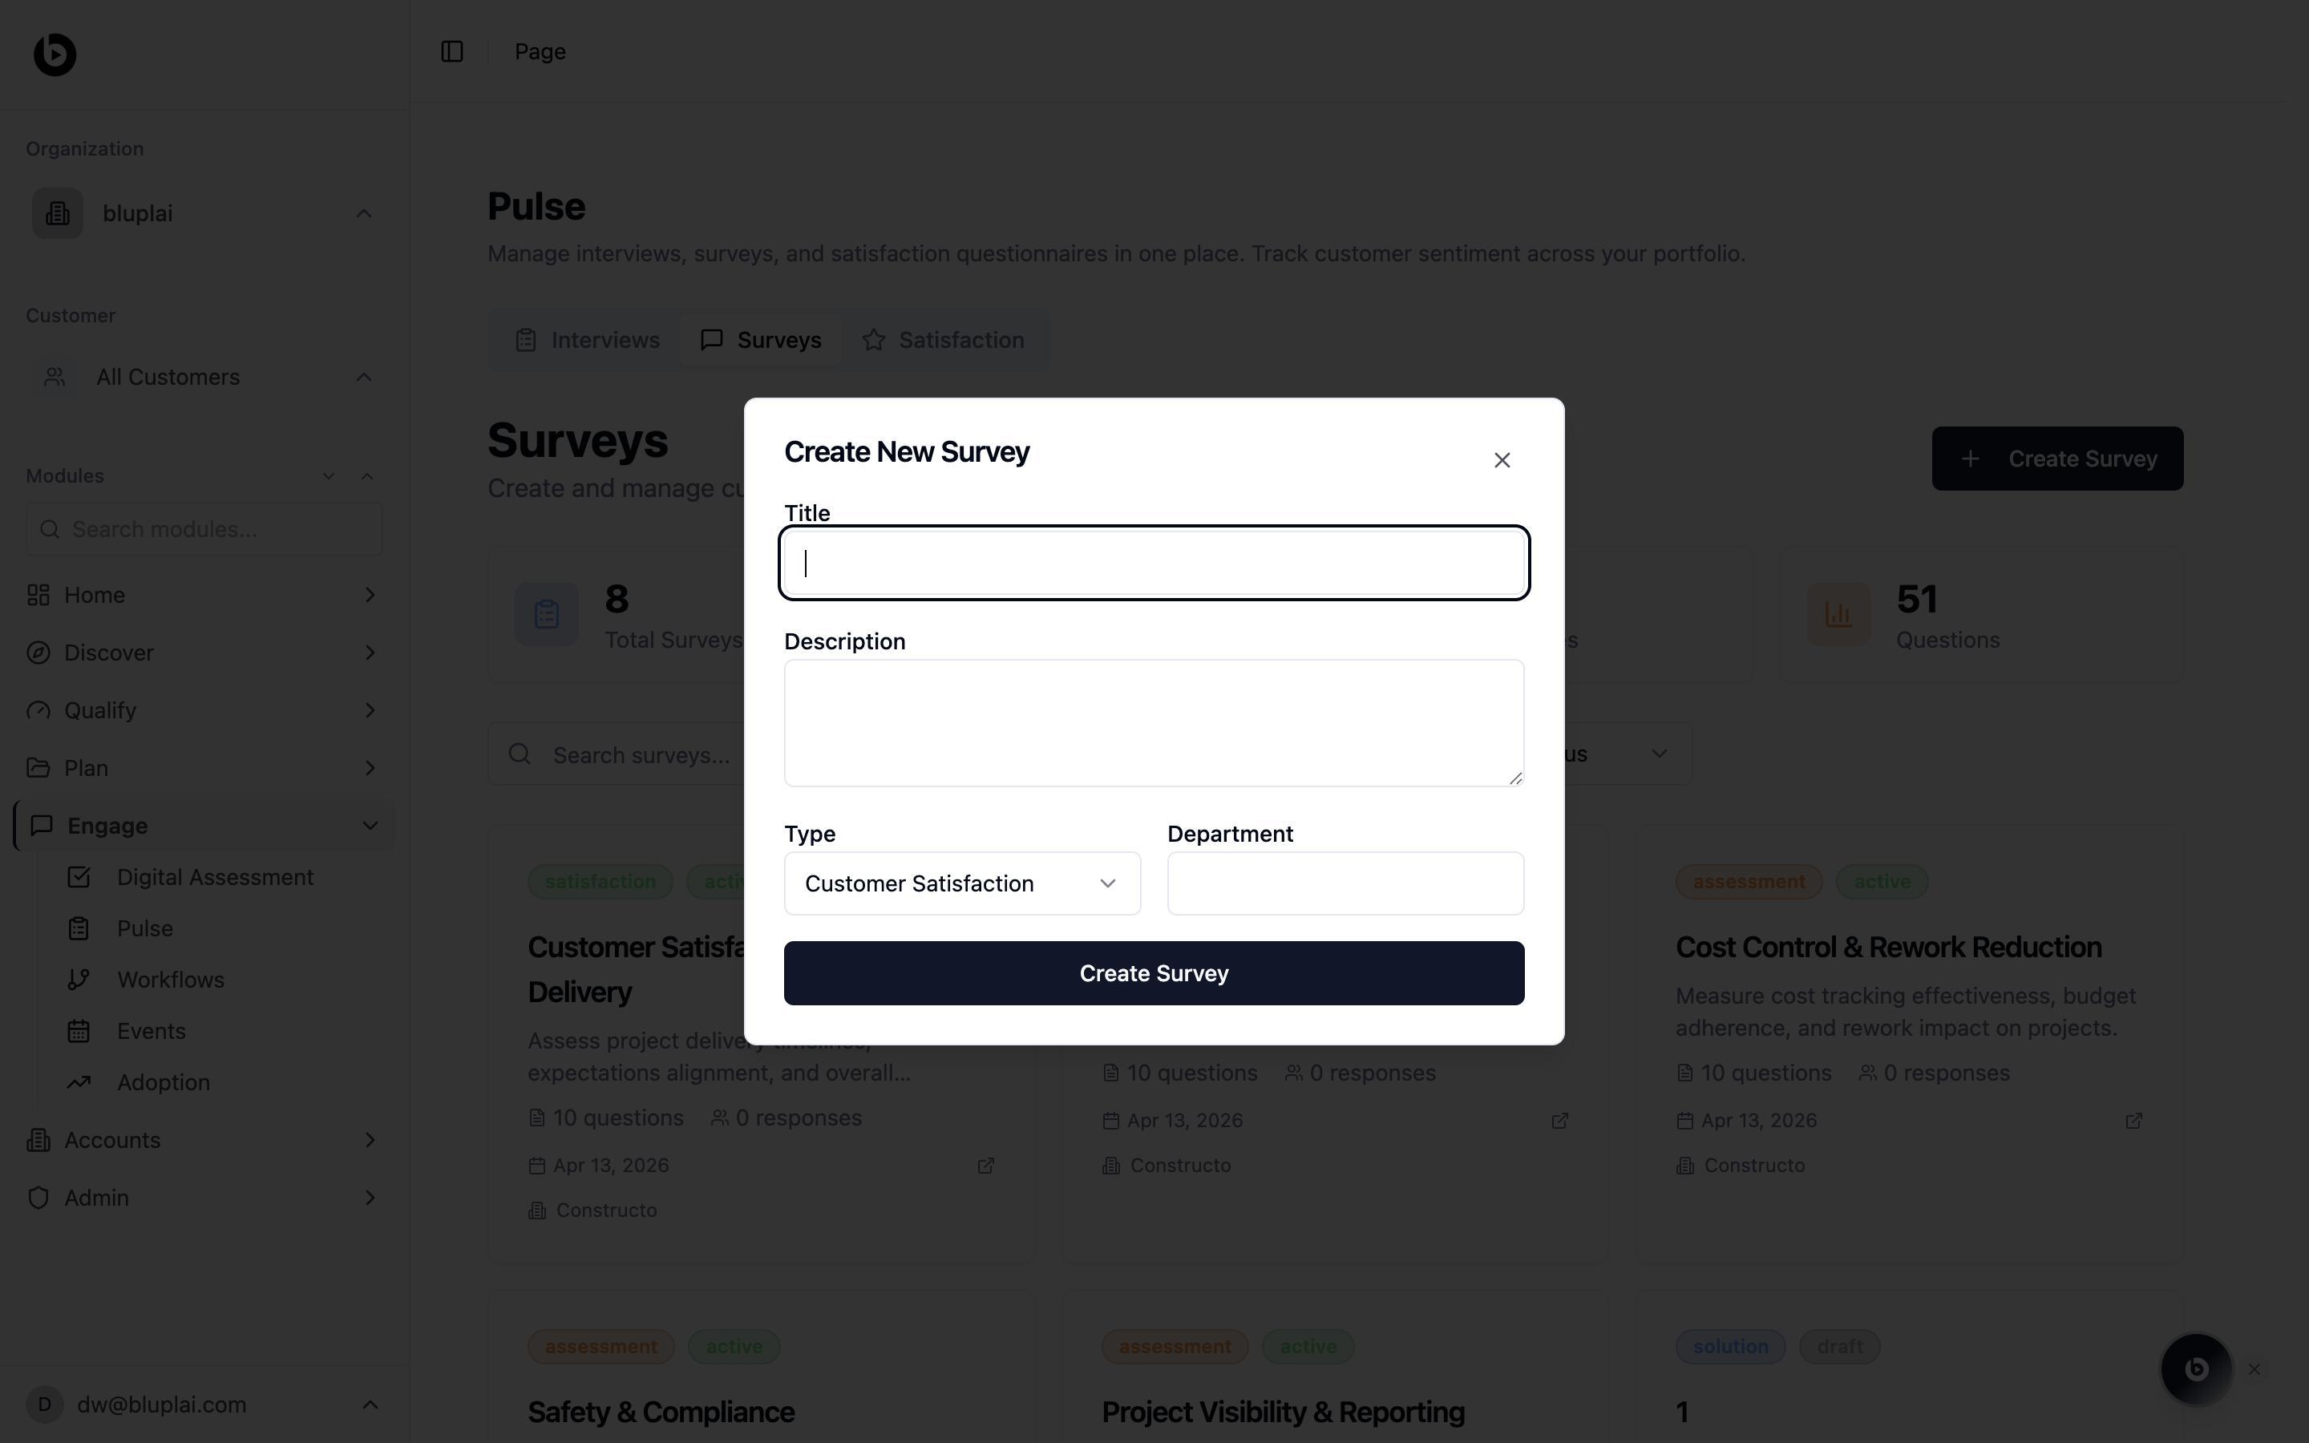Expand the bluplai organization selector
2309x1443 pixels.
204,212
